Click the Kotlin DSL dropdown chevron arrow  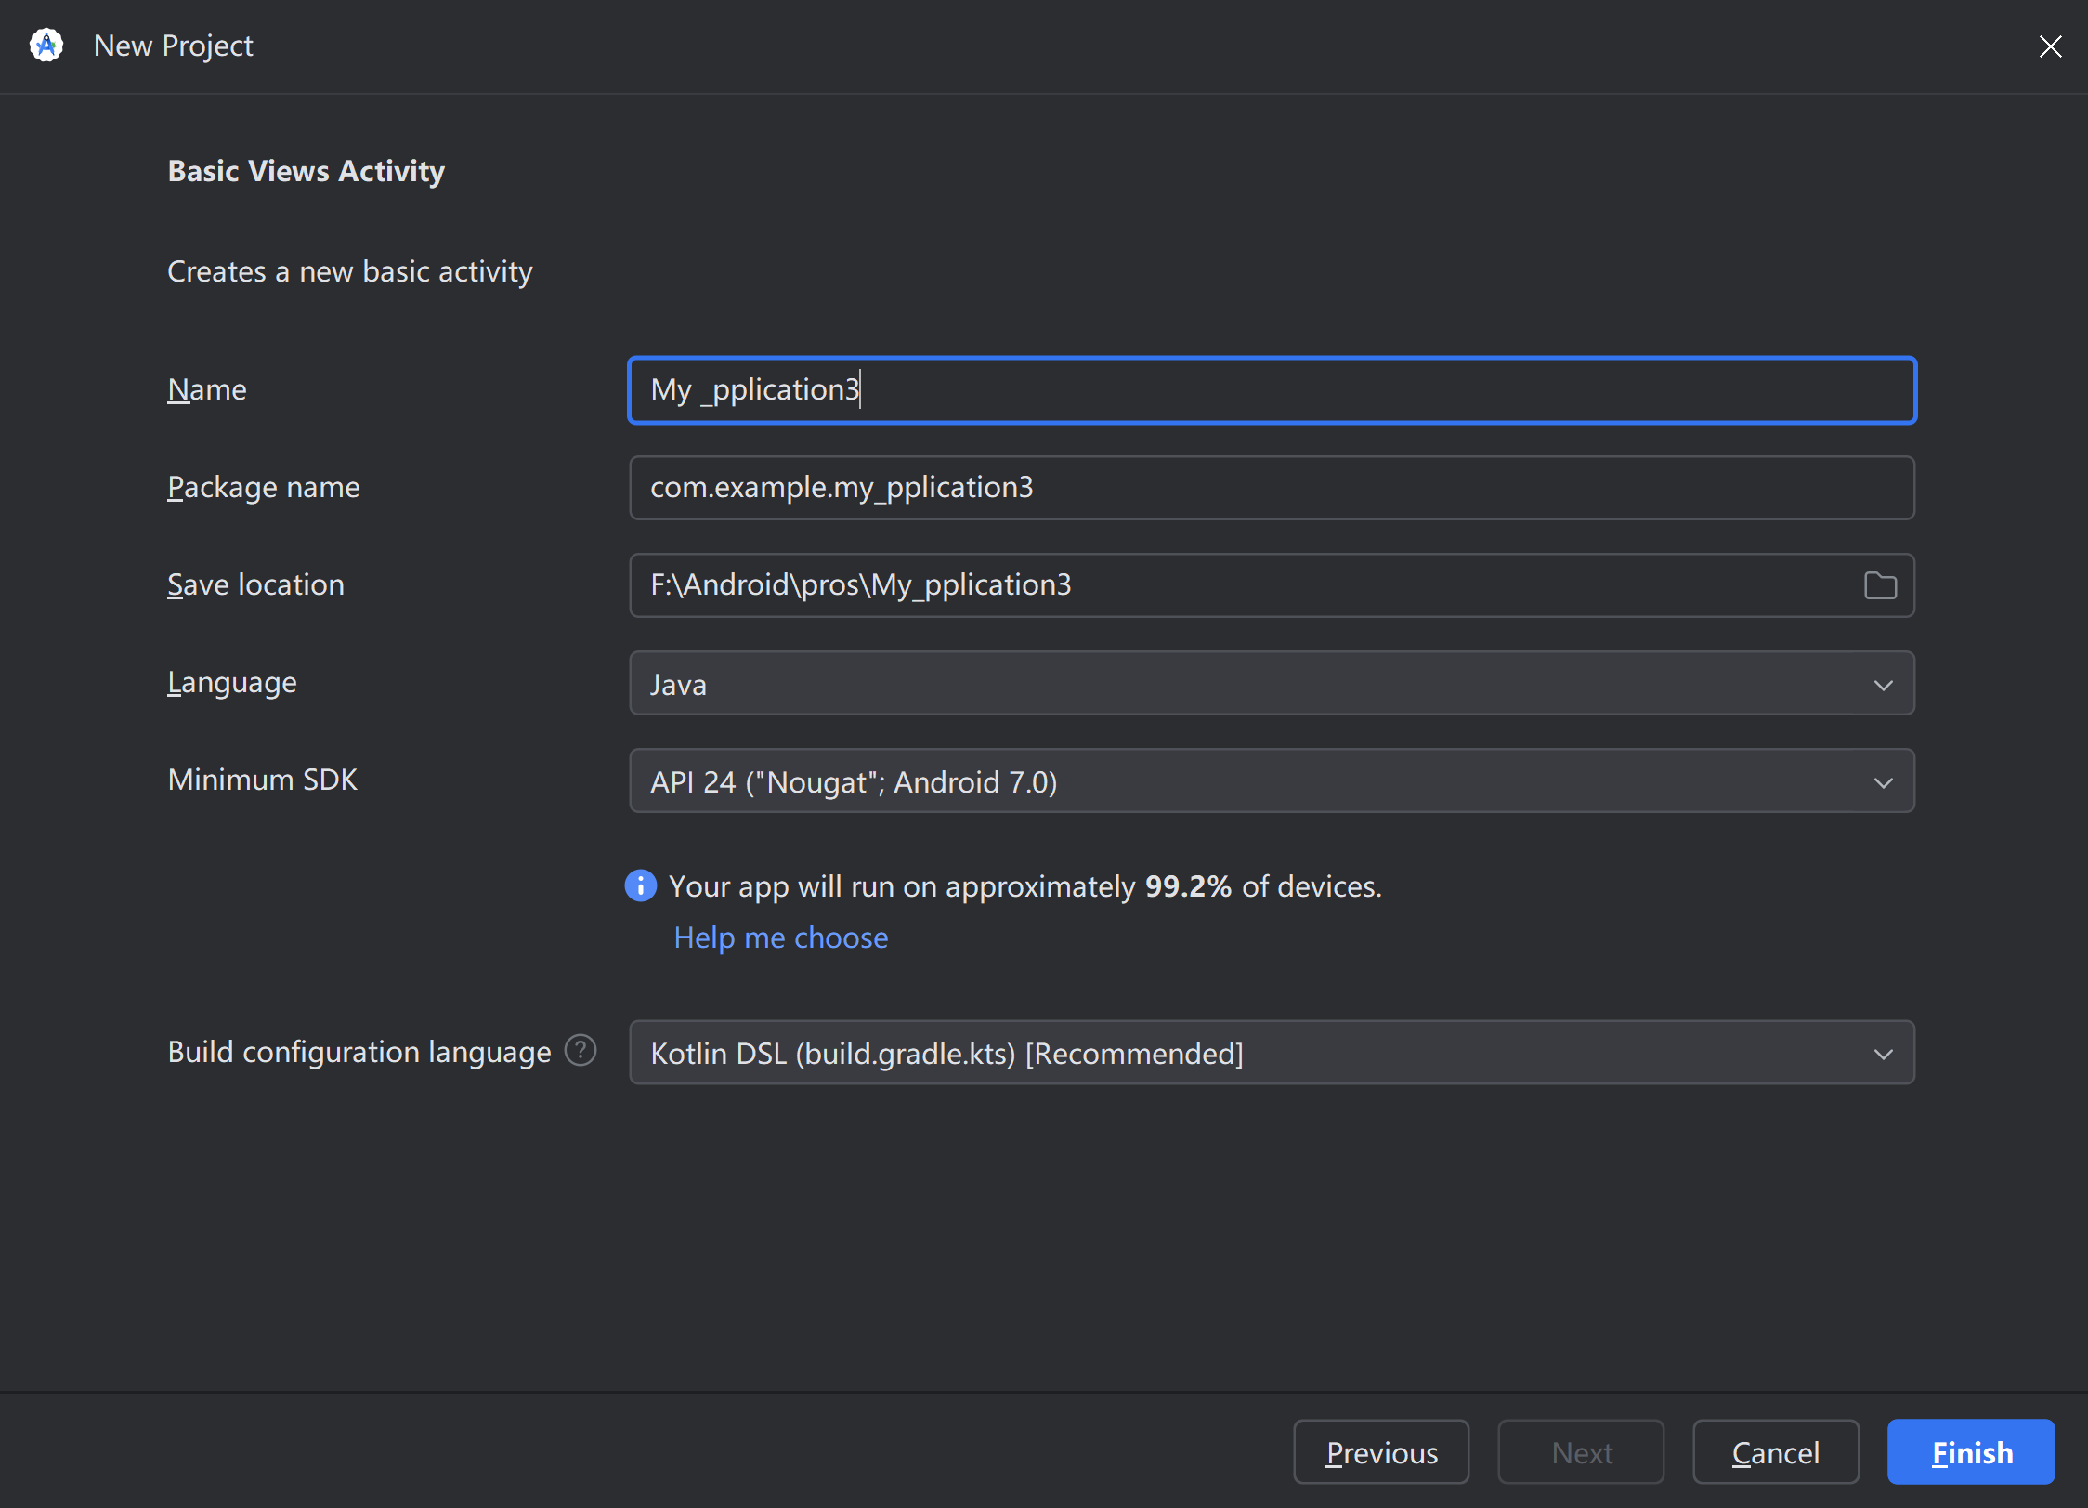tap(1883, 1055)
